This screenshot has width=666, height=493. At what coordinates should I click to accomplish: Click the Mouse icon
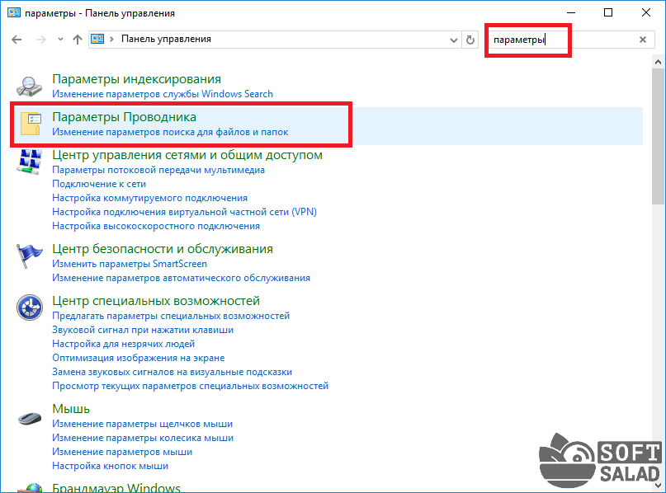click(30, 419)
